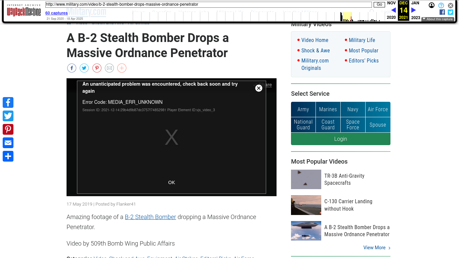The image size is (459, 258).
Task: Go to previous capture with left arrow
Action: [393, 10]
